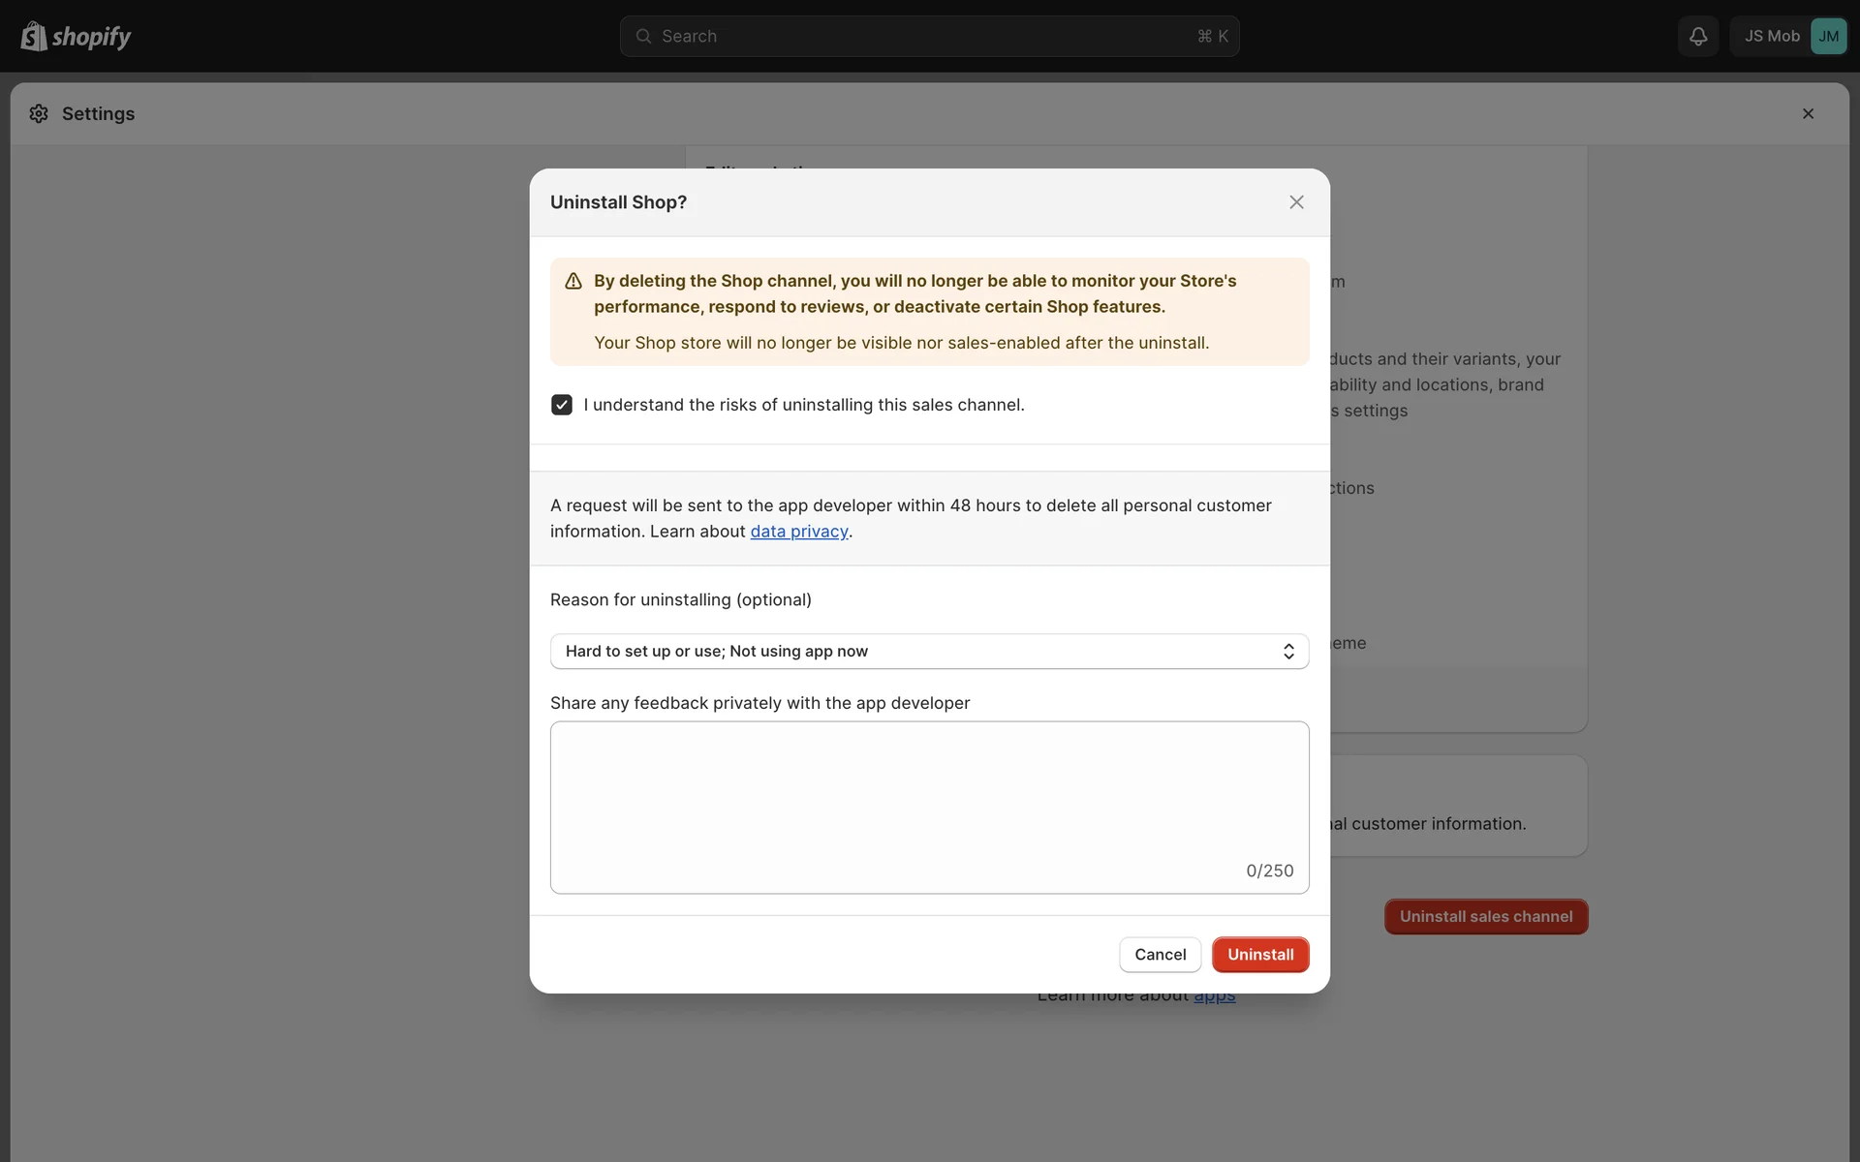Click the search magnifier icon
Image resolution: width=1860 pixels, height=1162 pixels.
pos(643,36)
